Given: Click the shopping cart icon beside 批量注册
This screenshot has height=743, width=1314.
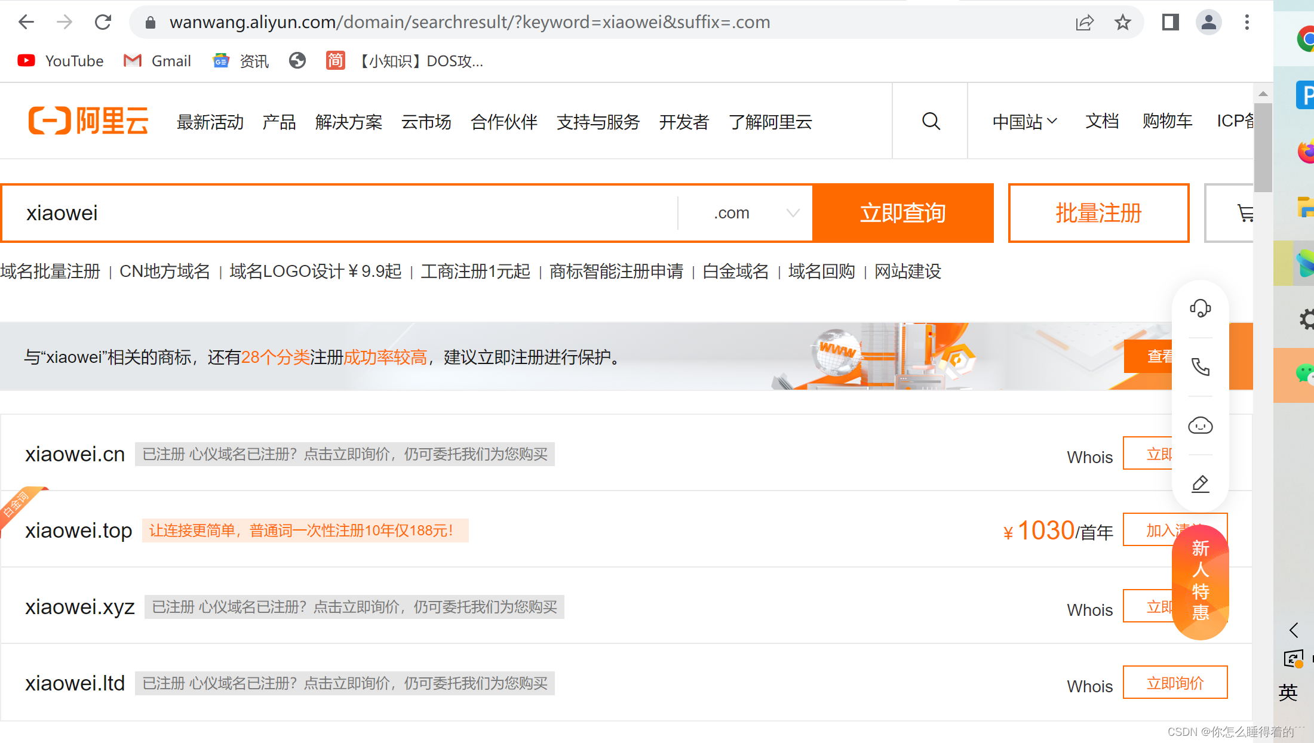Looking at the screenshot, I should point(1245,213).
